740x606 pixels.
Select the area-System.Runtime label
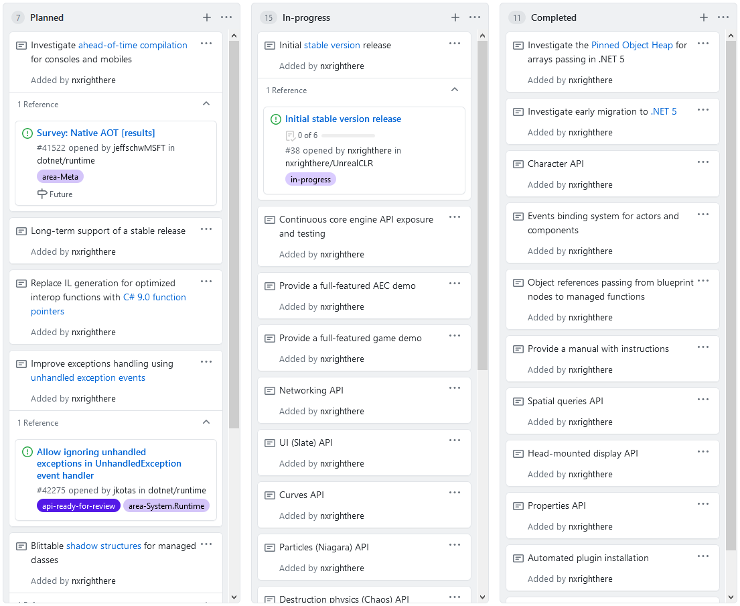[167, 506]
